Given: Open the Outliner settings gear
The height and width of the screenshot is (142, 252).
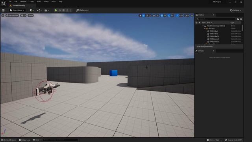Looking at the screenshot, I should [241, 19].
